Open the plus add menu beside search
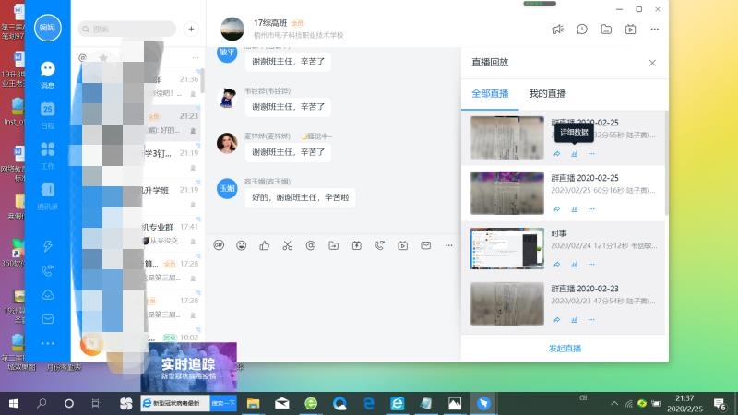This screenshot has height=415, width=738. (x=191, y=29)
